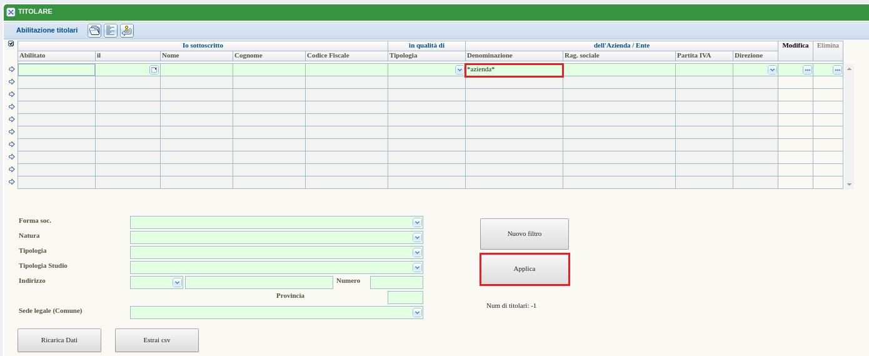The image size is (869, 356).
Task: Click the Modifica column header
Action: click(795, 46)
